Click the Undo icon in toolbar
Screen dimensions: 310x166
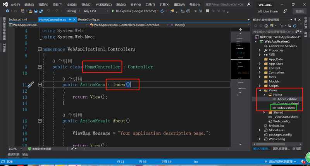(x=48, y=11)
